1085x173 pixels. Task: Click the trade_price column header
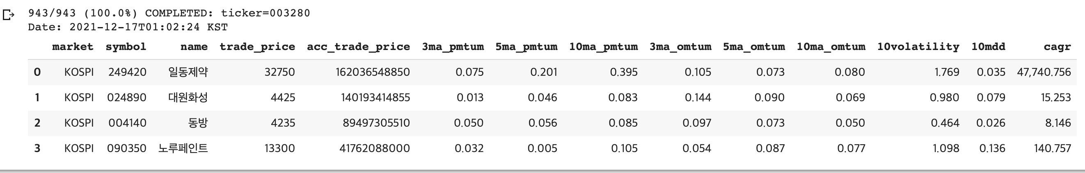pos(257,47)
